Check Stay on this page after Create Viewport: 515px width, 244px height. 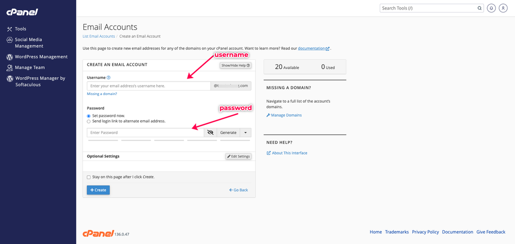tap(89, 177)
